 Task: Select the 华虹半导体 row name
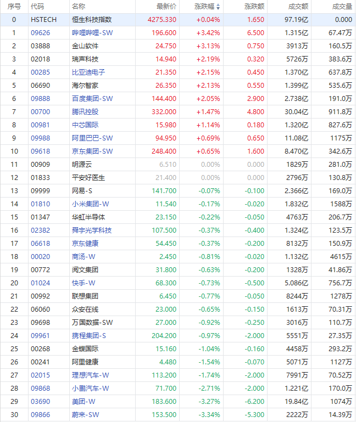pyautogui.click(x=88, y=217)
